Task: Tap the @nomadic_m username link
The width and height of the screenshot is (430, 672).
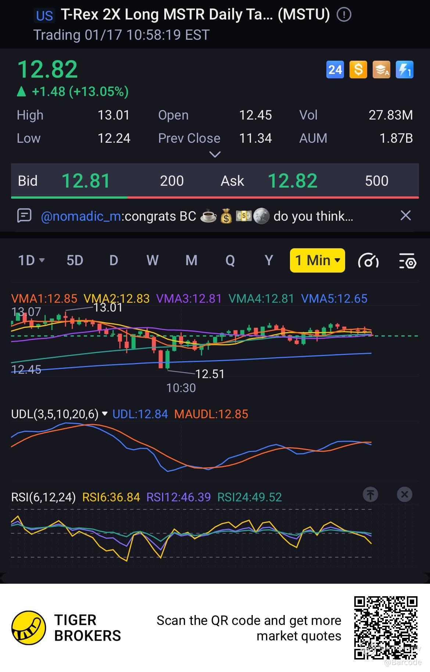Action: pos(81,216)
